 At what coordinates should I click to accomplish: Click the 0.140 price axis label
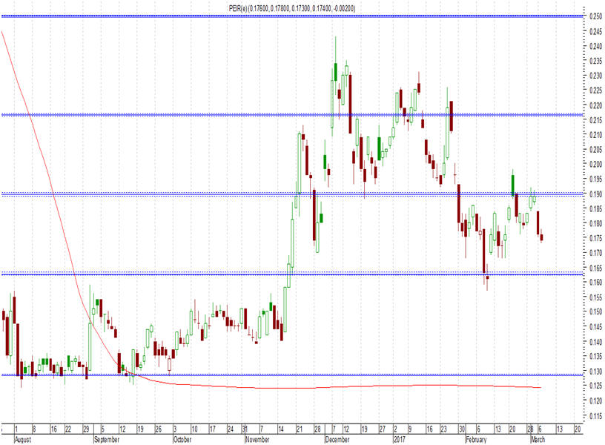596,342
